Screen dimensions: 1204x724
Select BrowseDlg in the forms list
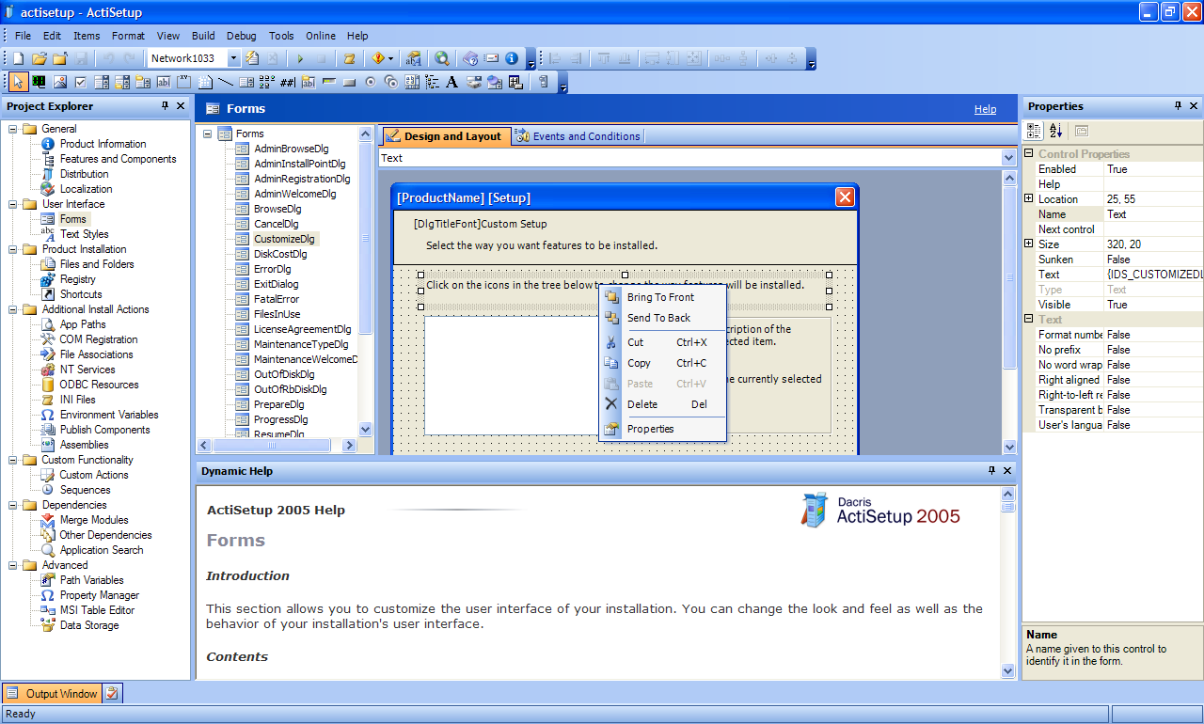[277, 209]
